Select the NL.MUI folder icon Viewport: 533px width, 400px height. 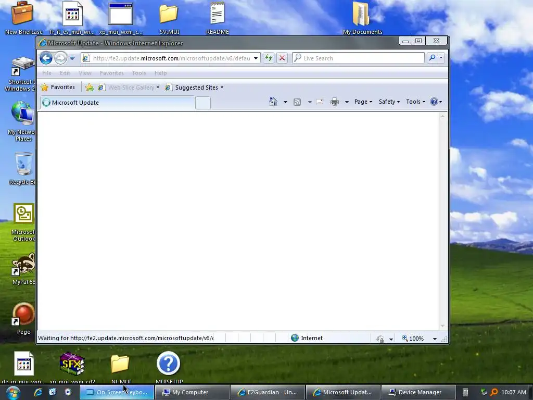120,368
